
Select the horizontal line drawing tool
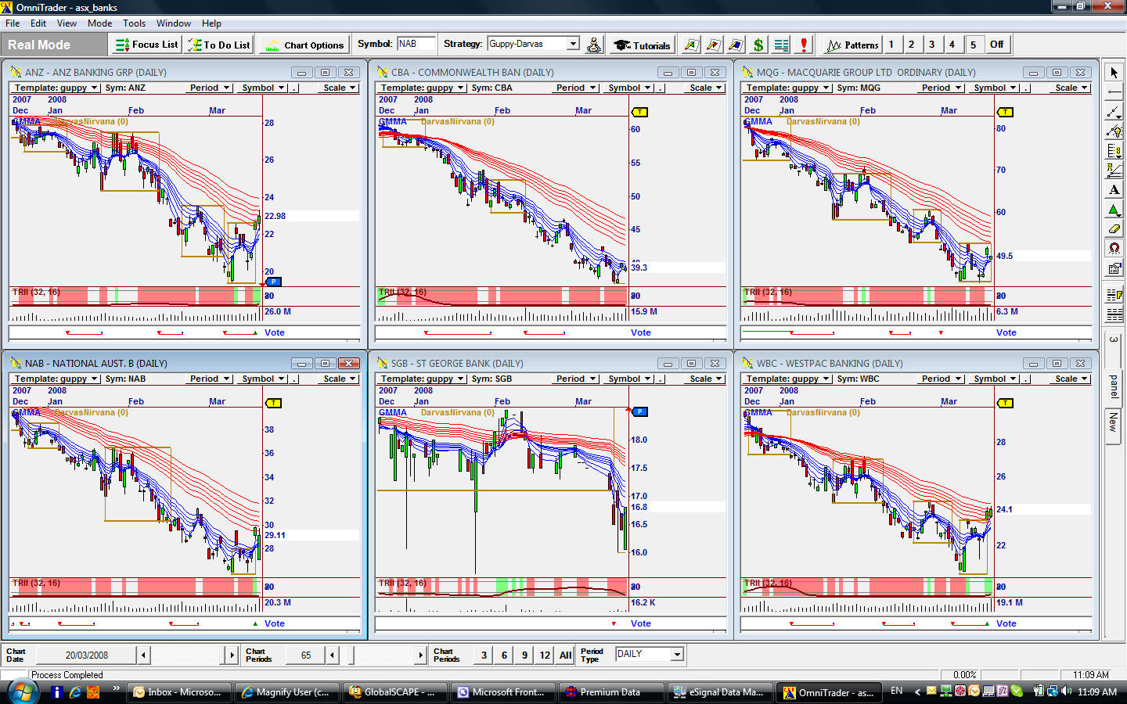tap(1114, 92)
